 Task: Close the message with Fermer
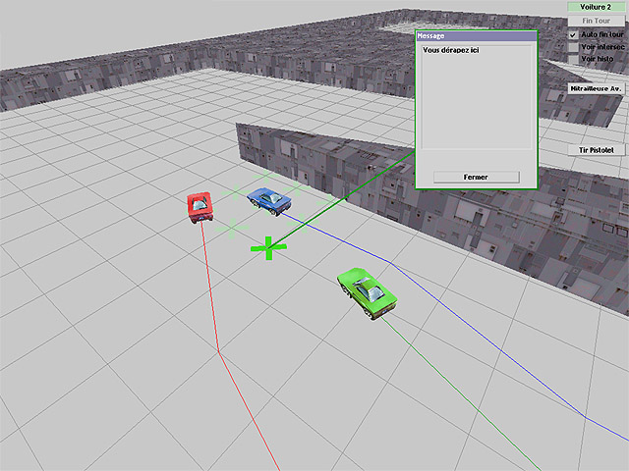point(476,177)
